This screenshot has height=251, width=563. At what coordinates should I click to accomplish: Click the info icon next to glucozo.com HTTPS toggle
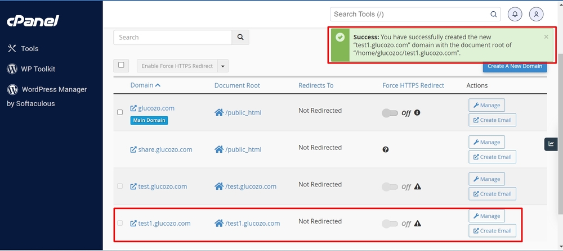click(x=417, y=112)
